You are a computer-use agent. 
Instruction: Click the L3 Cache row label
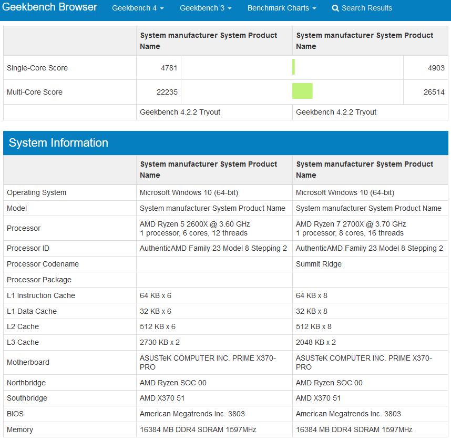[23, 342]
